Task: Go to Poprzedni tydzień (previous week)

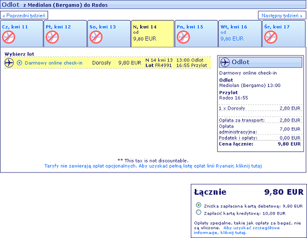Action: [24, 15]
